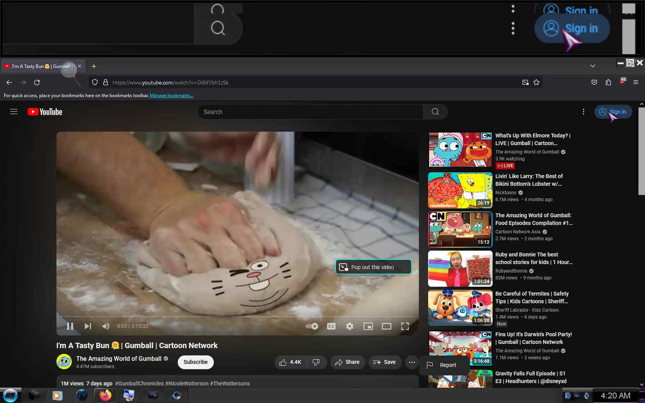Open a new browser tab
The image size is (645, 403).
click(94, 66)
